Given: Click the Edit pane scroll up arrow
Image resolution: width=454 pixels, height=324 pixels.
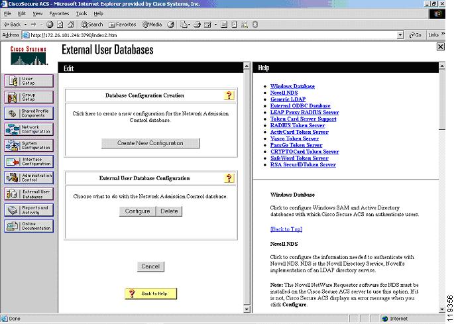Looking at the screenshot, I should [x=247, y=66].
